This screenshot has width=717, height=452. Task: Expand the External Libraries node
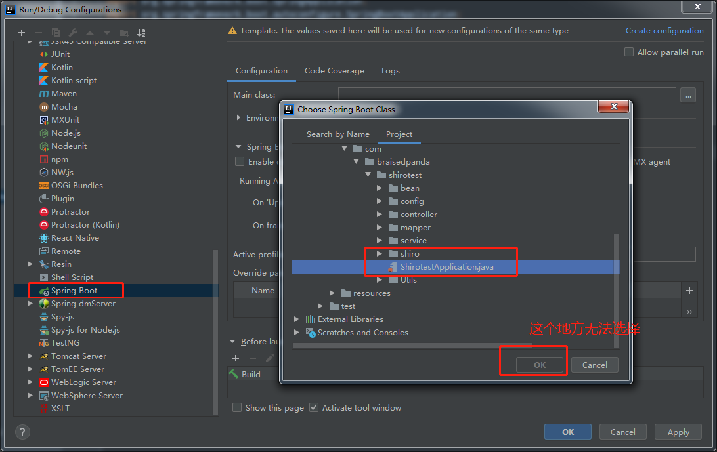(x=296, y=319)
